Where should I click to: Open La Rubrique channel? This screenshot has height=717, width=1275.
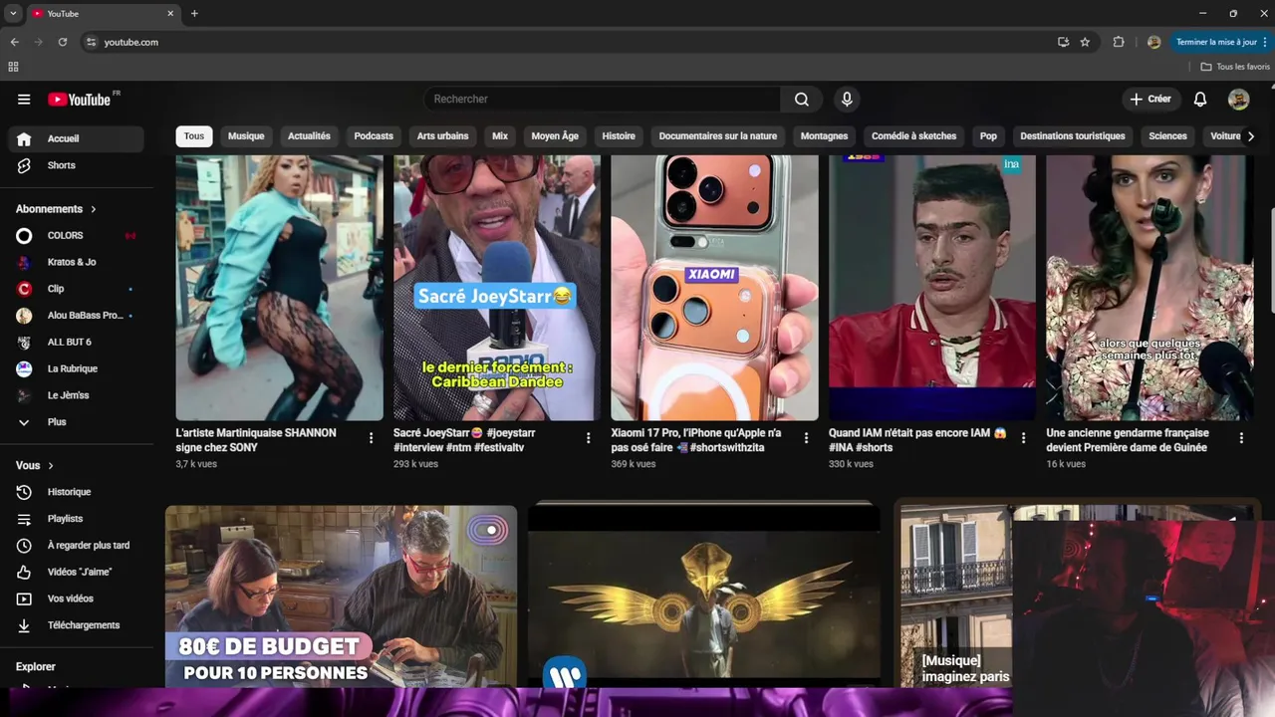pos(76,368)
